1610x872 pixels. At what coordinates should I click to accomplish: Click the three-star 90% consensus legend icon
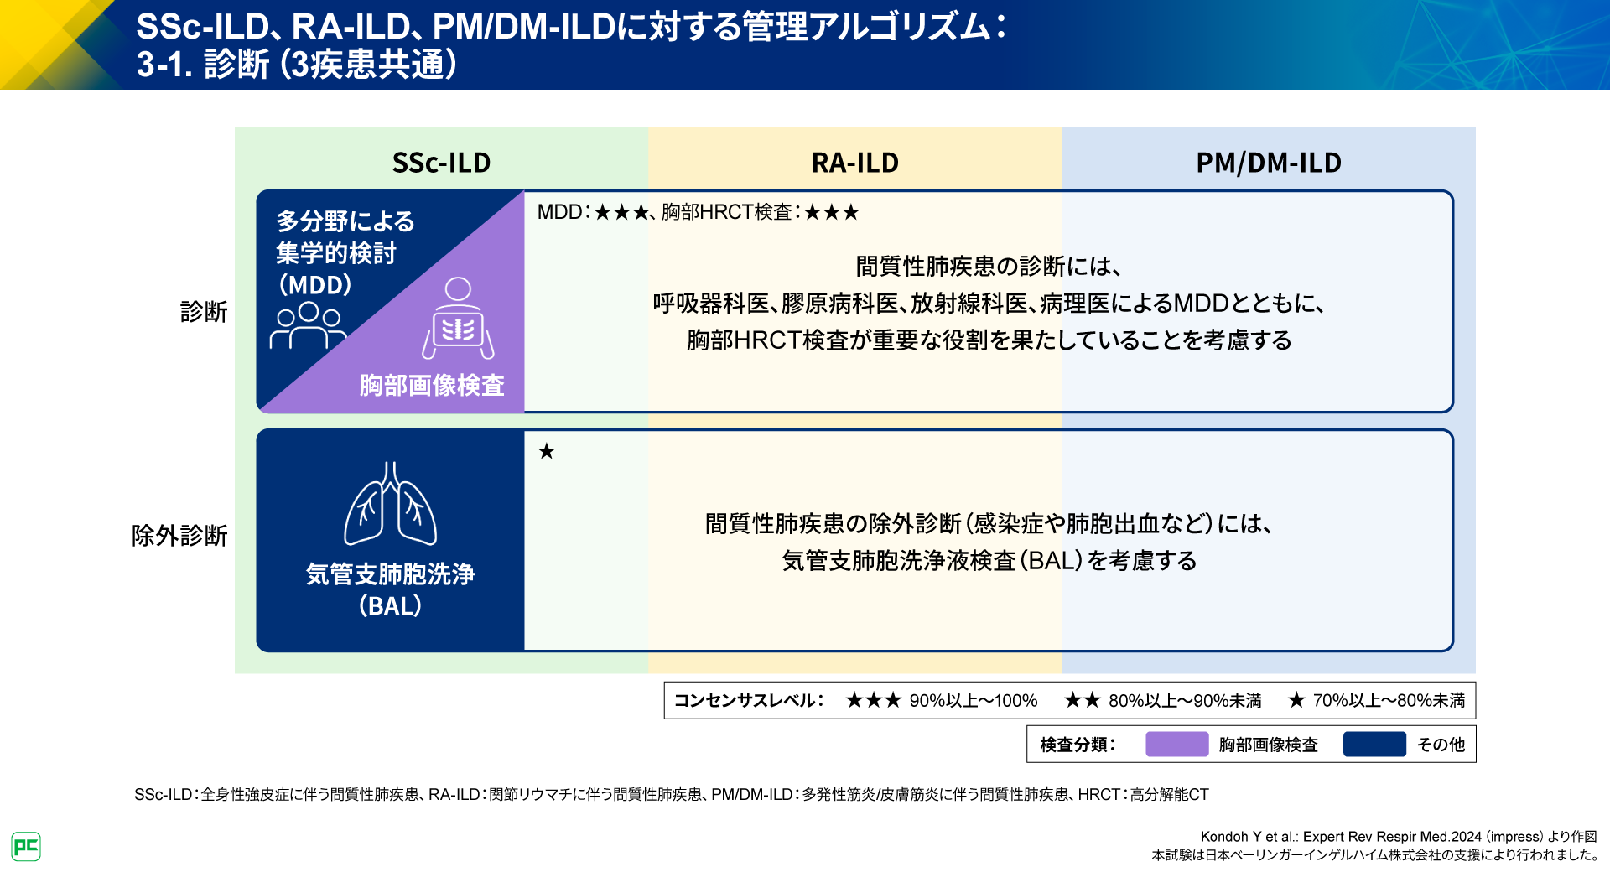(873, 700)
